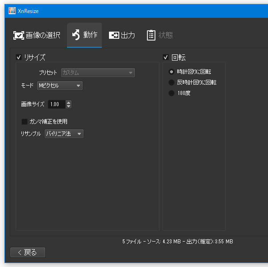Uncheck the リサイズ checkbox
This screenshot has width=268, height=267.
(x=19, y=57)
